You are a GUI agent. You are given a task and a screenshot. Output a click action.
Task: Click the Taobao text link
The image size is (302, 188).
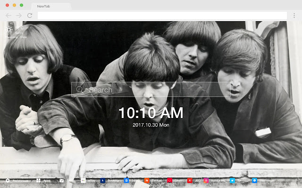[x=157, y=180]
